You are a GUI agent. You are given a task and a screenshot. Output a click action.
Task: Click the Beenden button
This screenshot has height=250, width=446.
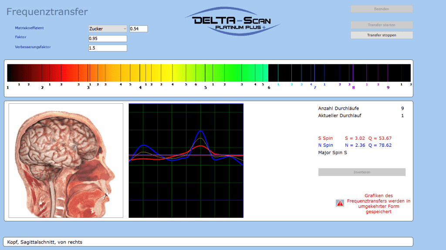pos(382,9)
